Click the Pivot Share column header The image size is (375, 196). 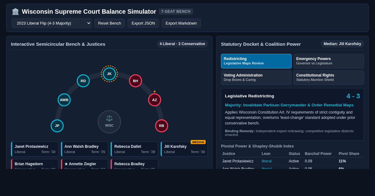349,154
